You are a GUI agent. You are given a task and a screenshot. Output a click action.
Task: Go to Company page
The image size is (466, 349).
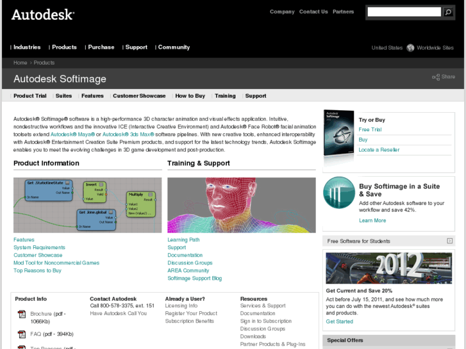pos(282,12)
